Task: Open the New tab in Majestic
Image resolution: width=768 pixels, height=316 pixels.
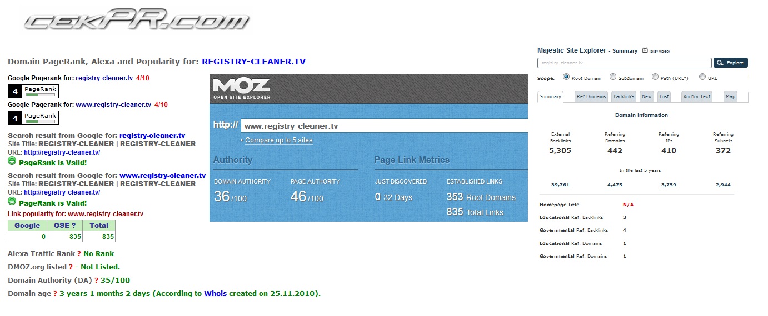Action: click(x=647, y=96)
